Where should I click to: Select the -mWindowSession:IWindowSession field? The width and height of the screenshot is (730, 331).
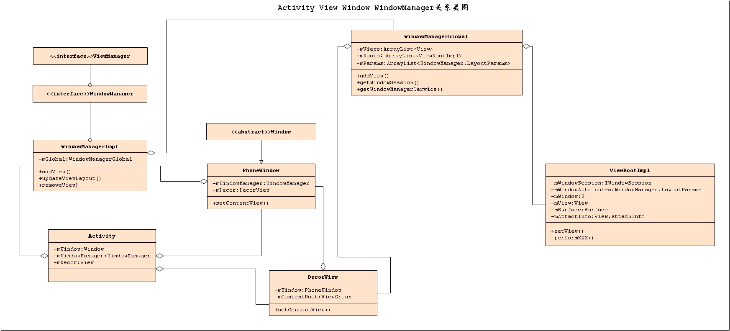coord(601,183)
